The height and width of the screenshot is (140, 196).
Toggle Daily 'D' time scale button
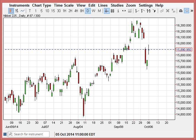tap(88, 11)
